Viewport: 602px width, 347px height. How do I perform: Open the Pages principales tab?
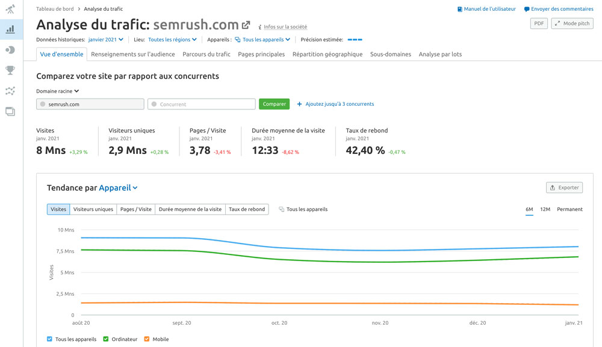(x=261, y=55)
